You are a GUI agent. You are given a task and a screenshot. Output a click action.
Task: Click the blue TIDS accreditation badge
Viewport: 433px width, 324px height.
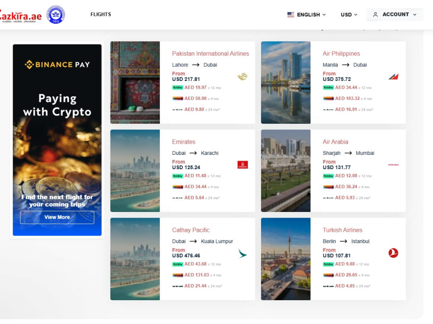(x=55, y=15)
